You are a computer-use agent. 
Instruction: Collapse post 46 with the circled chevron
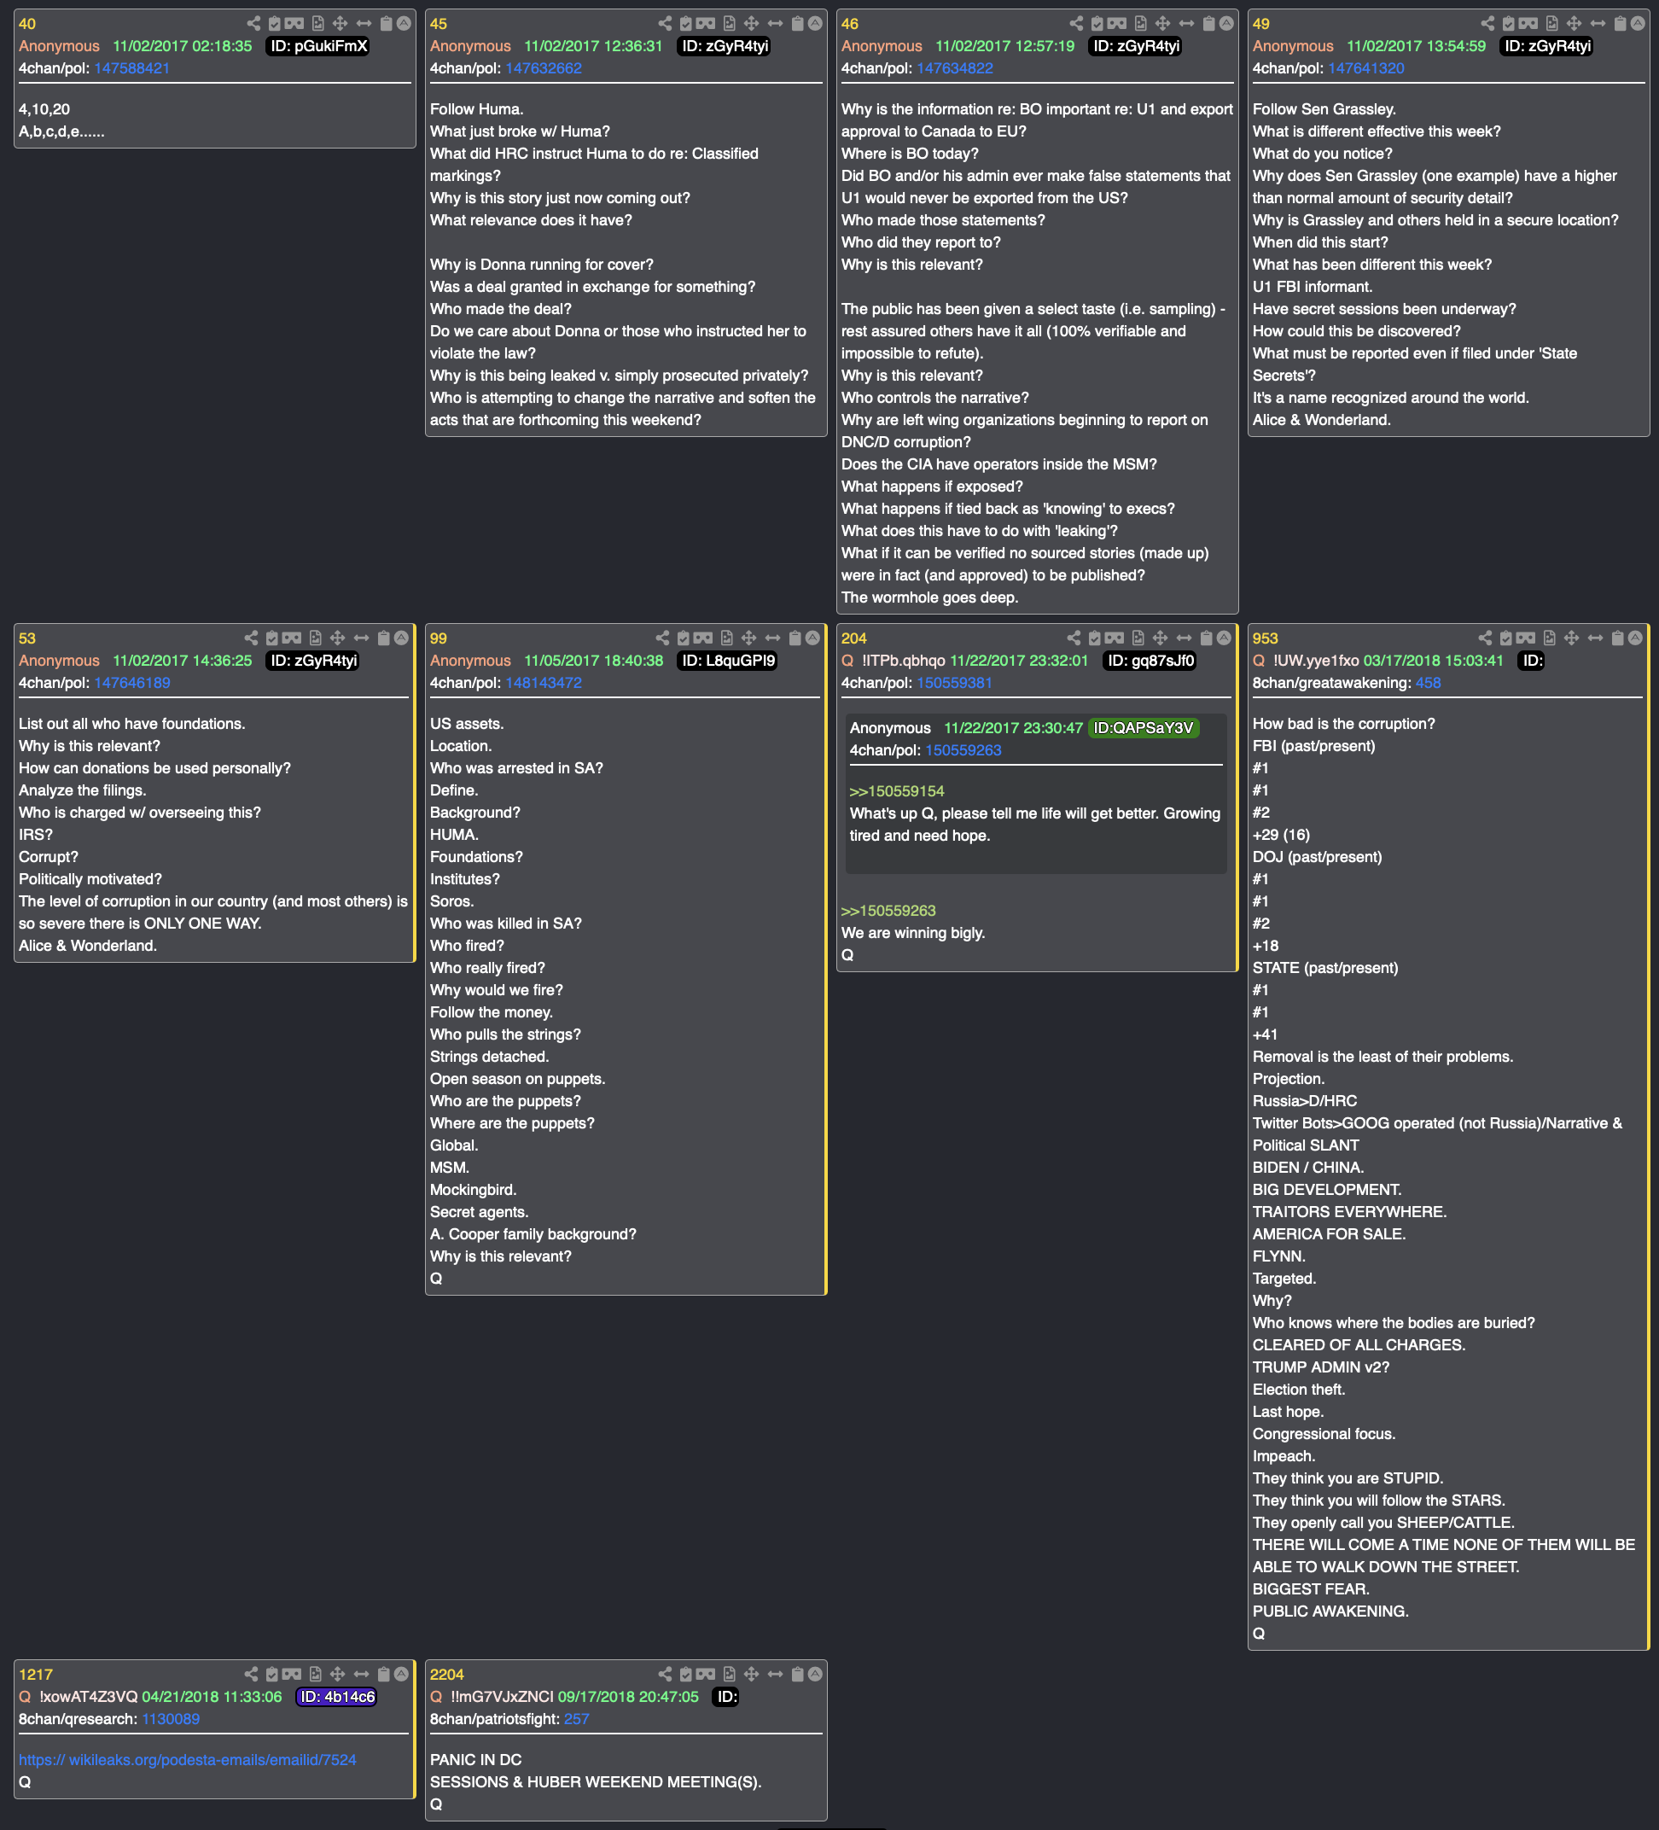point(1226,24)
